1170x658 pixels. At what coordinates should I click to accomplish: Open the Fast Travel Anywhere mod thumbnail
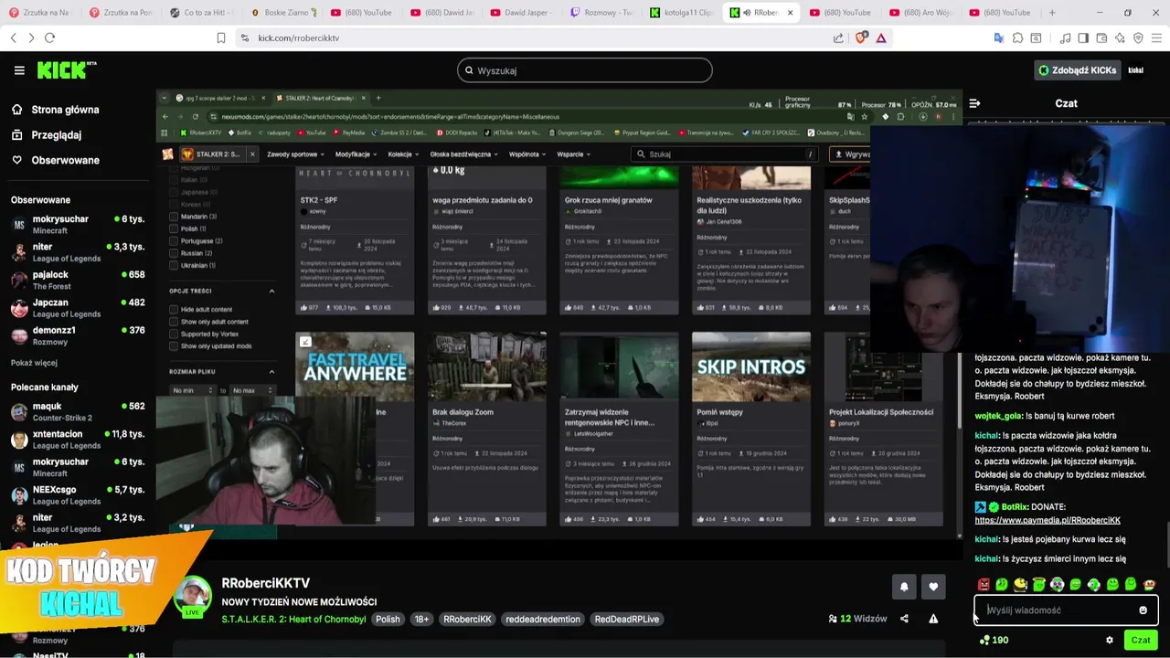(x=355, y=366)
